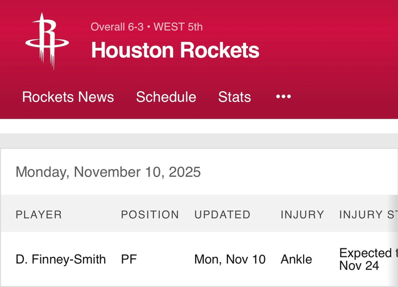The height and width of the screenshot is (287, 398).
Task: Sort by UPDATED column header
Action: click(222, 214)
